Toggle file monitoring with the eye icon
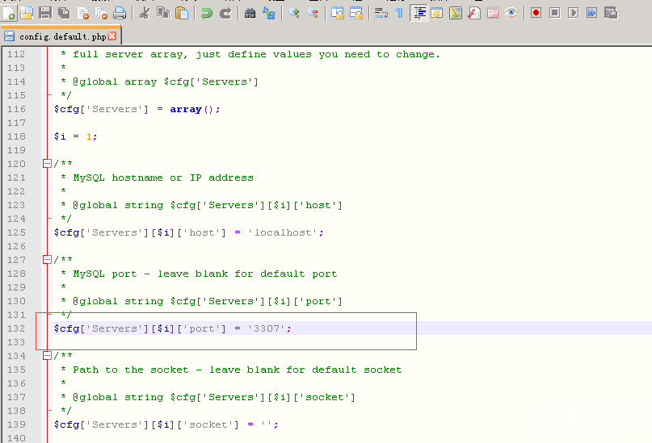This screenshot has height=443, width=652. pos(511,13)
